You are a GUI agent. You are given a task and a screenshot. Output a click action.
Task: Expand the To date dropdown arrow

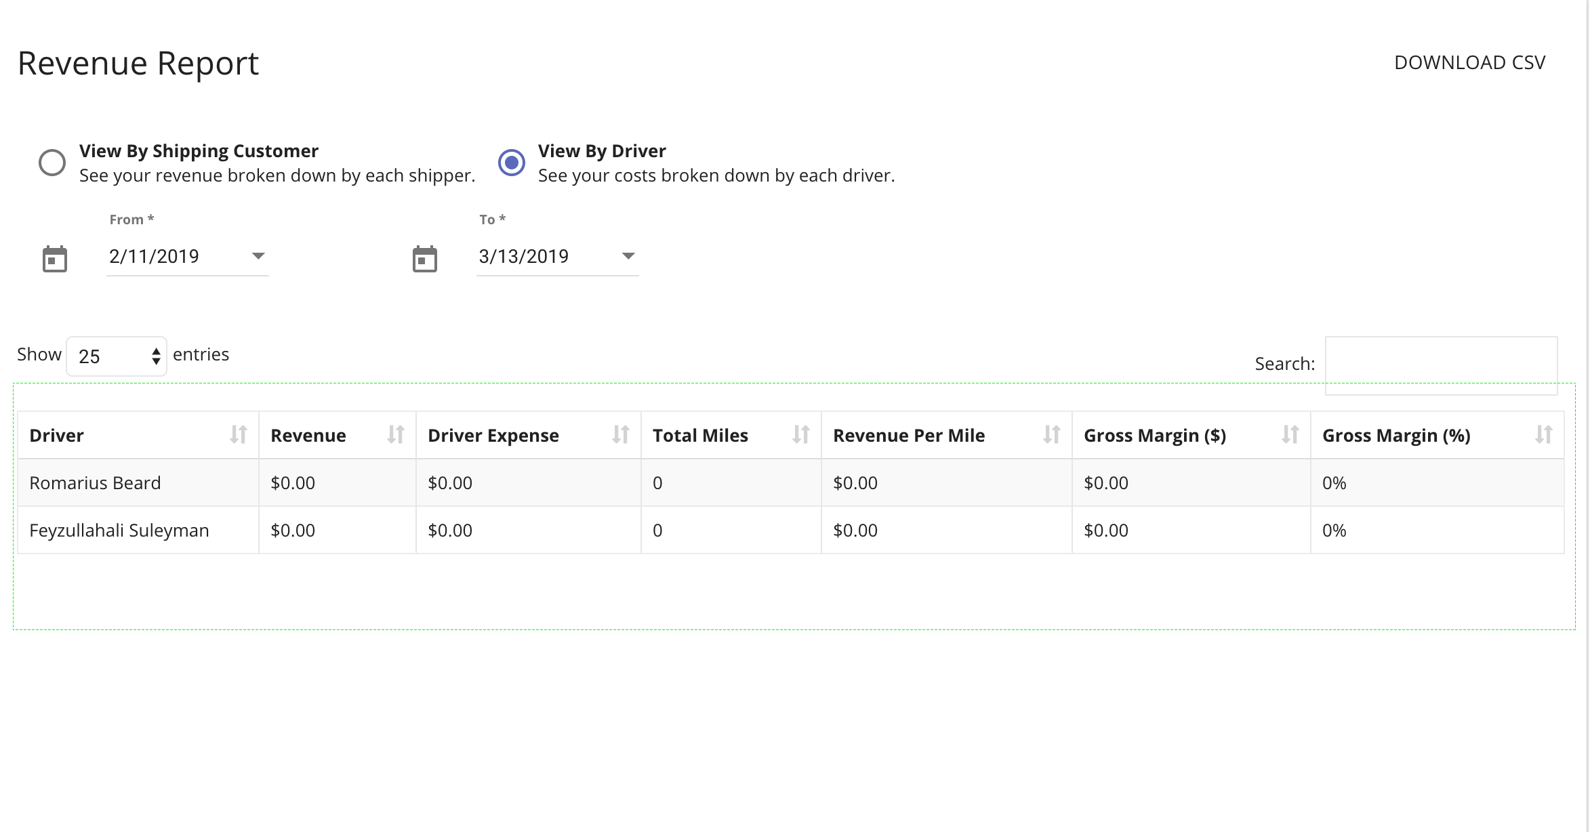[628, 256]
